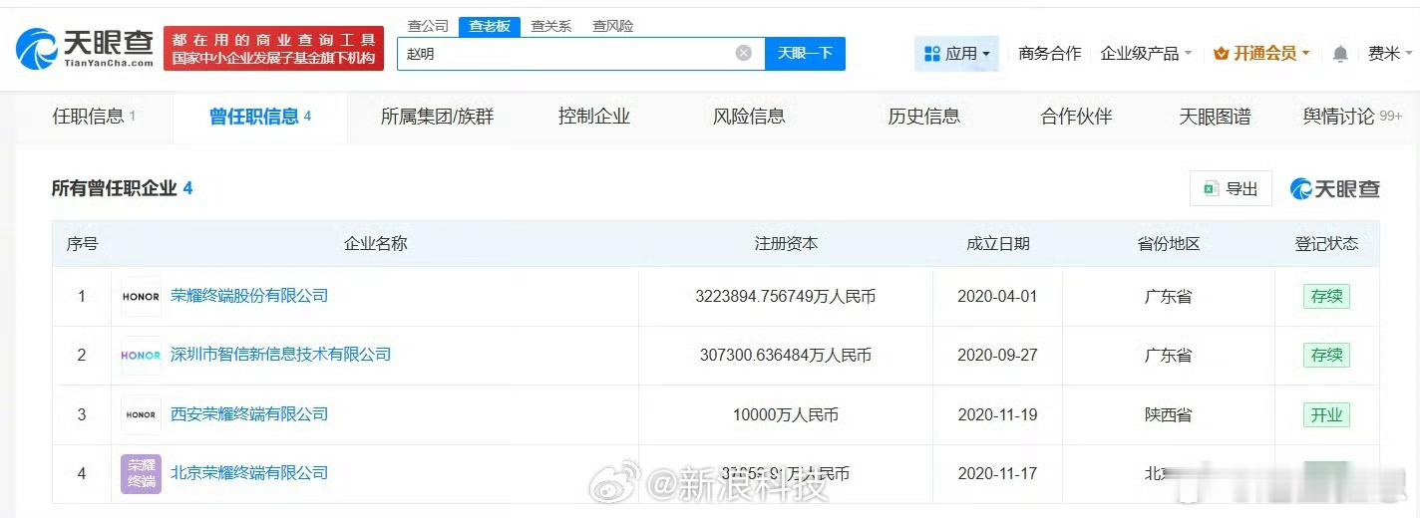Open the 历史信息 tab
Image resolution: width=1420 pixels, height=518 pixels.
tap(923, 117)
